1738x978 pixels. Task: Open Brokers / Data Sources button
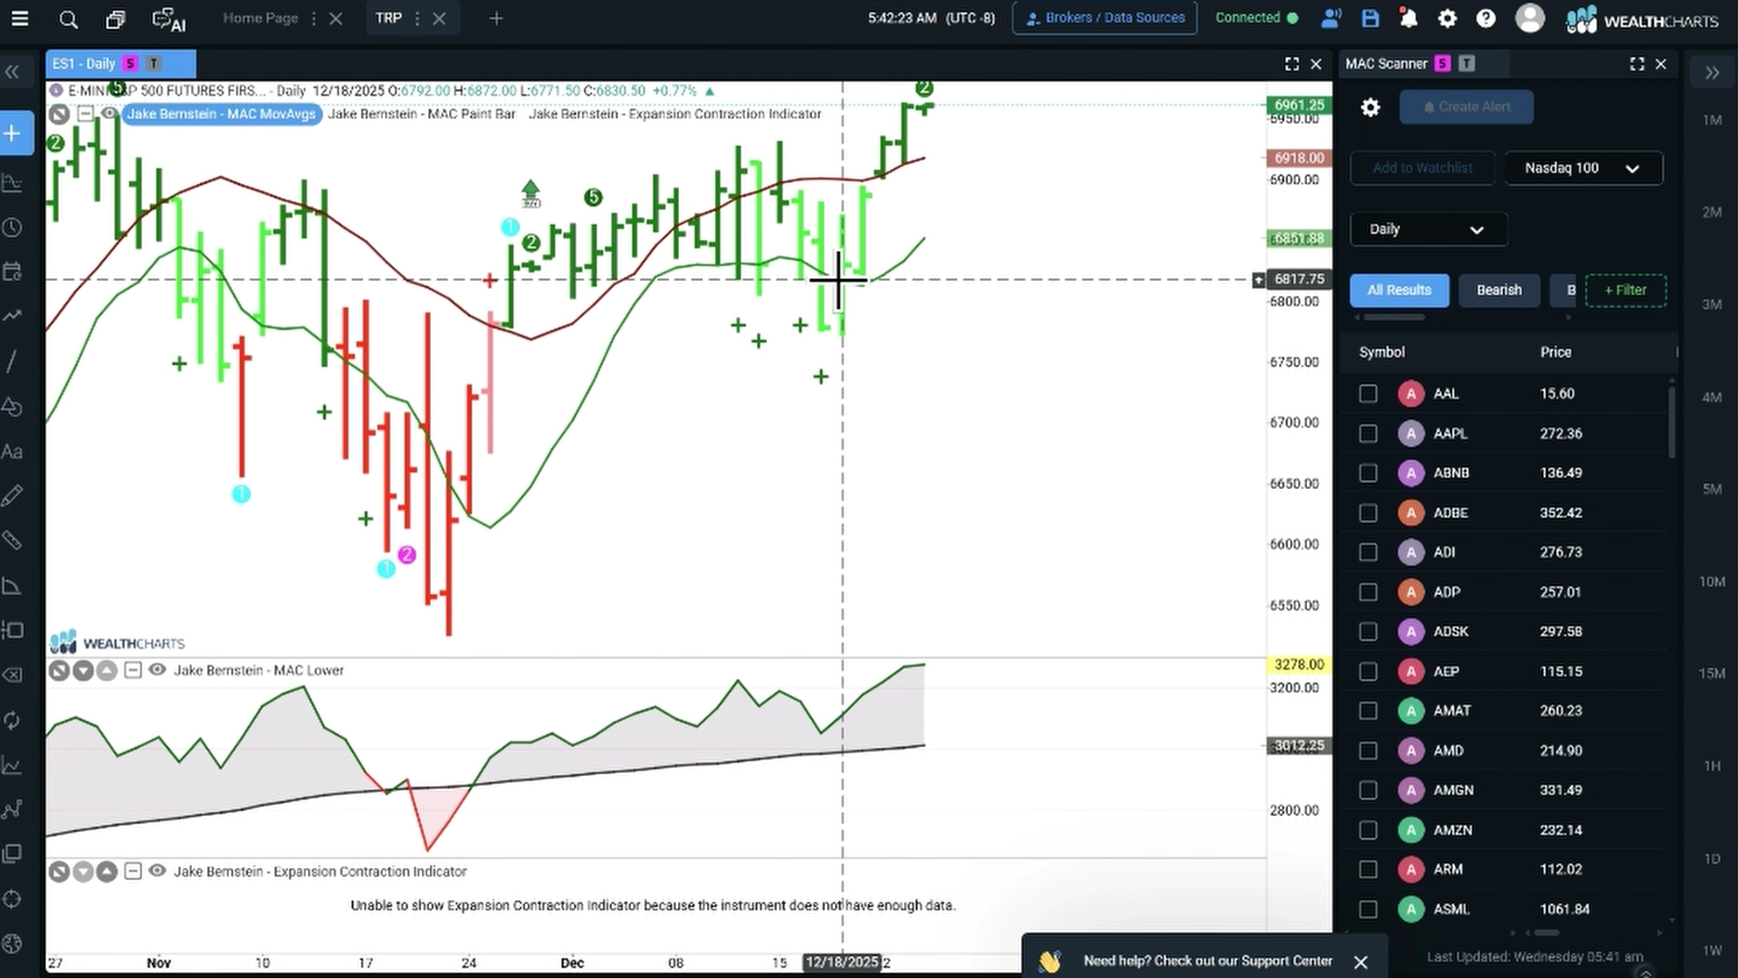pyautogui.click(x=1104, y=18)
